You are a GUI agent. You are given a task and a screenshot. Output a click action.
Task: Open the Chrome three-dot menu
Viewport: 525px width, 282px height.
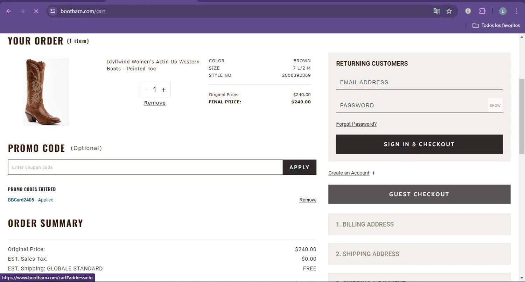pyautogui.click(x=517, y=11)
